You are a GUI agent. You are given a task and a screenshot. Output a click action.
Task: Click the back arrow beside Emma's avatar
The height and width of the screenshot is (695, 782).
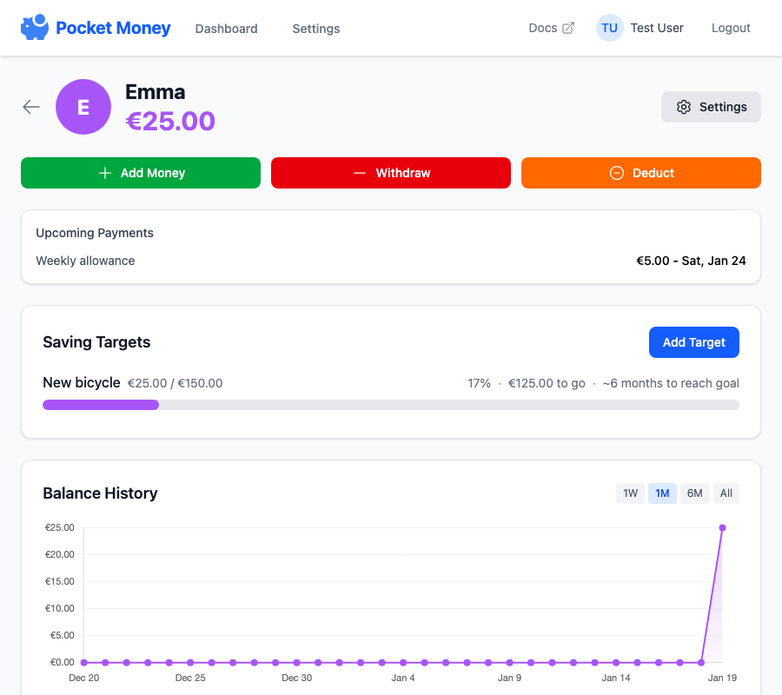point(31,107)
